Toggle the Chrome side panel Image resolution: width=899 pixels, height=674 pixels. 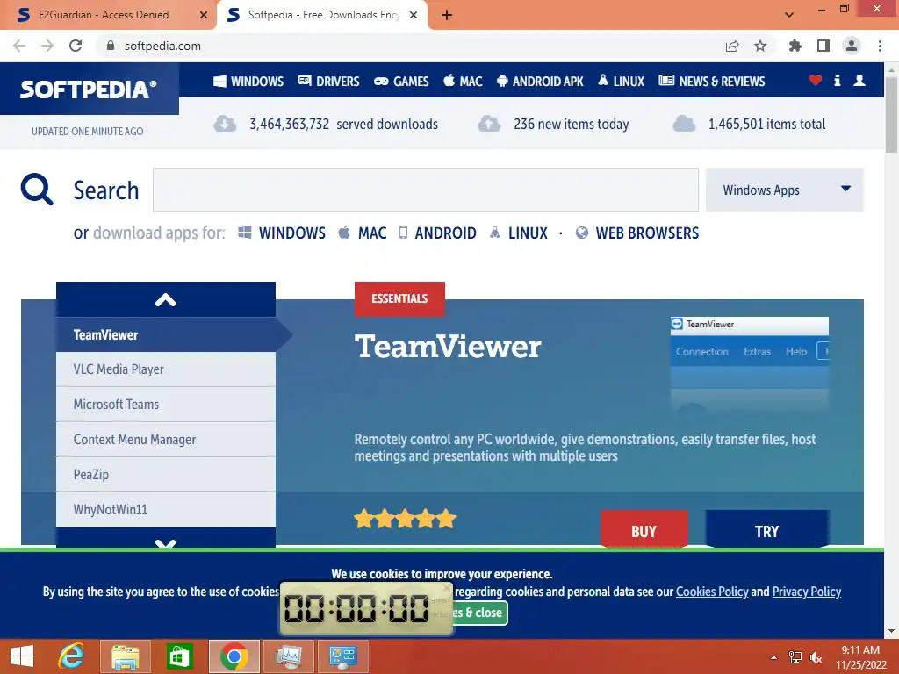[823, 46]
